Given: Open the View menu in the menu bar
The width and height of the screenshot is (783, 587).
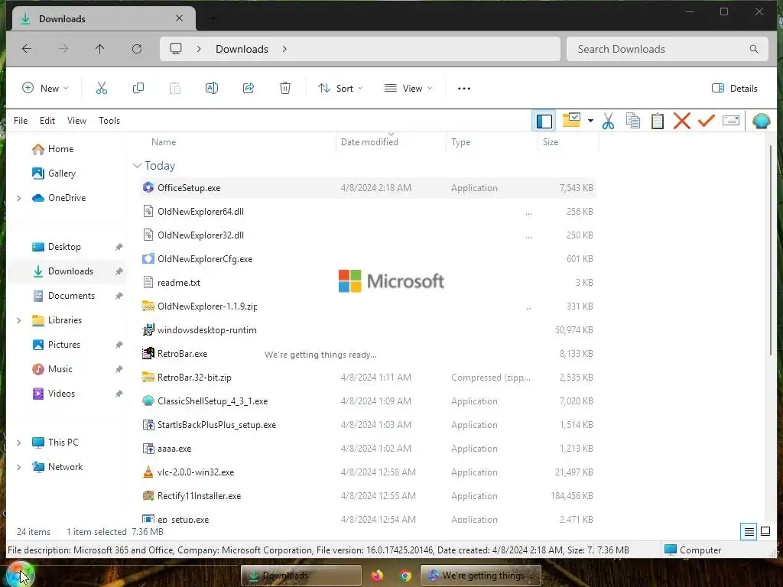Looking at the screenshot, I should (76, 120).
